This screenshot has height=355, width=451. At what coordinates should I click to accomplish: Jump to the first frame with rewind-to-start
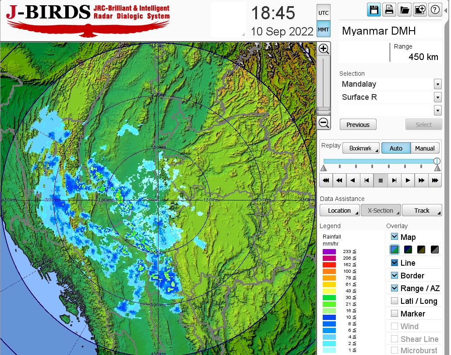point(326,180)
